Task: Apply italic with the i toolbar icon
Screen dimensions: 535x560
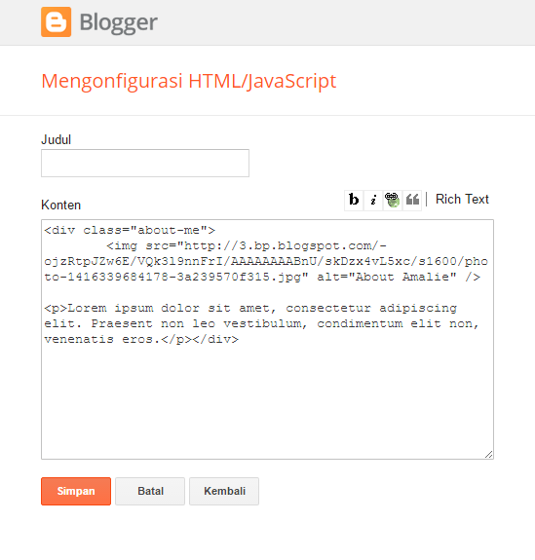Action: 373,200
